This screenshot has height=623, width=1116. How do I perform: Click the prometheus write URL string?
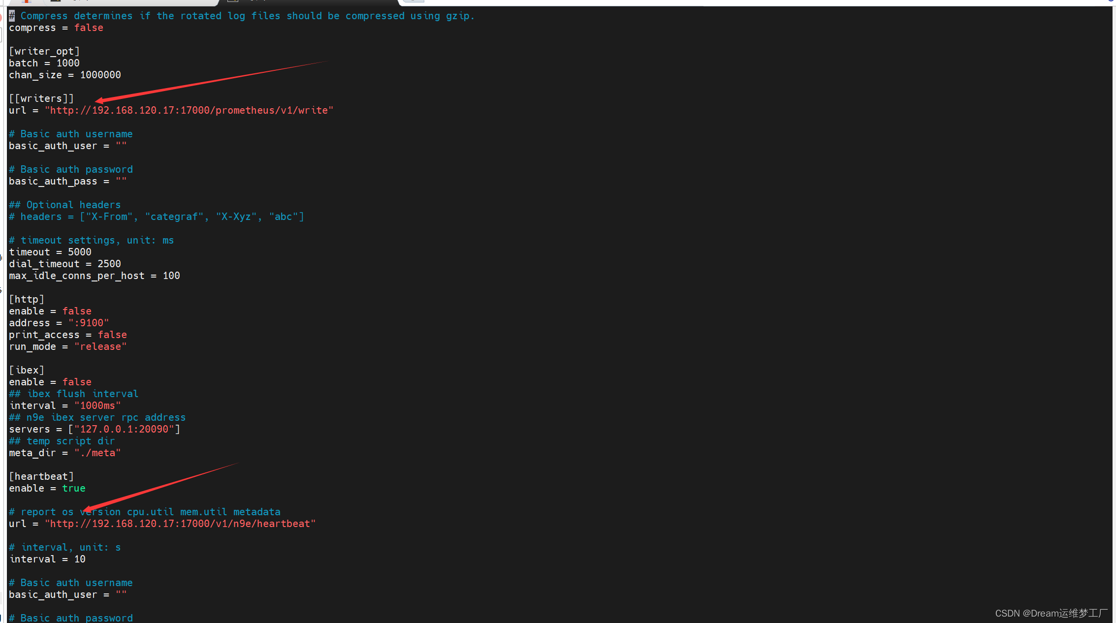(x=189, y=110)
